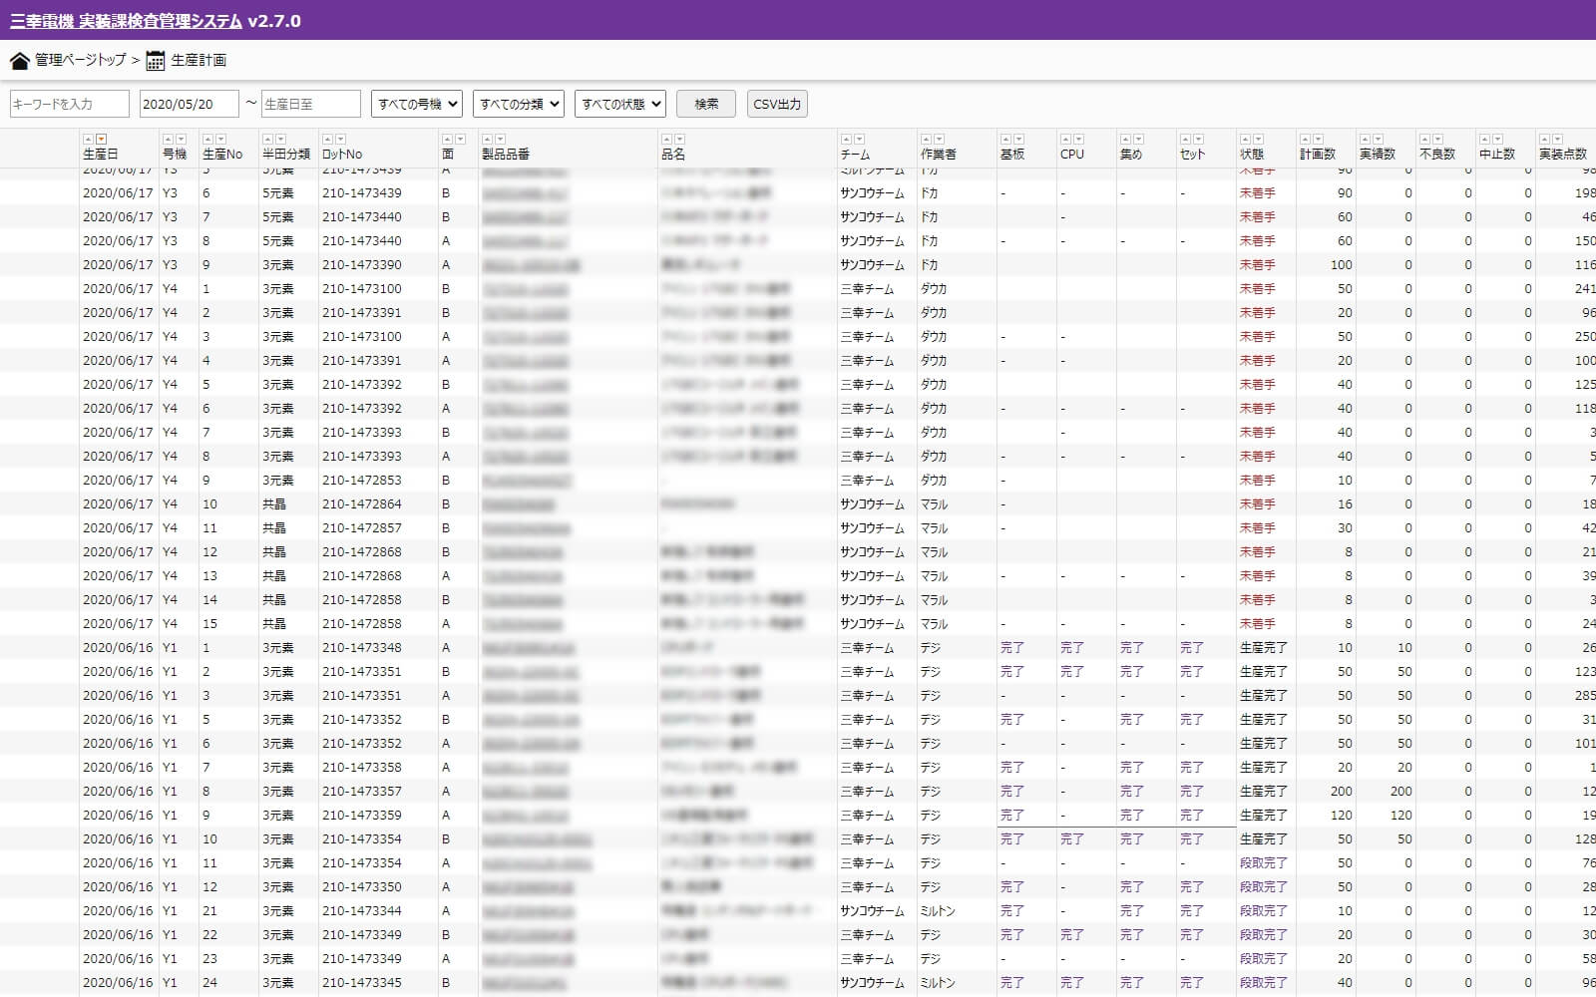Open the すべての号機 dropdown
Viewport: 1596px width, 997px height.
click(416, 104)
